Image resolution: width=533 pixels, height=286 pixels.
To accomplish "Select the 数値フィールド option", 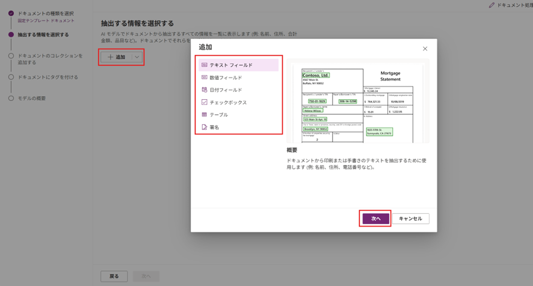I will [239, 78].
